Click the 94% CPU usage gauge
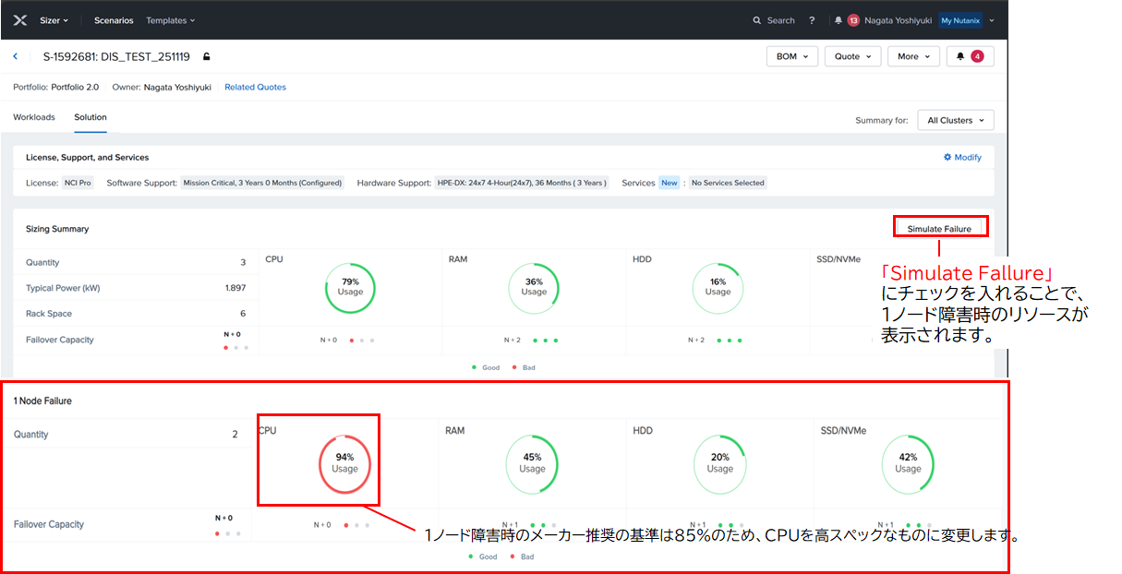The width and height of the screenshot is (1122, 574). [344, 462]
